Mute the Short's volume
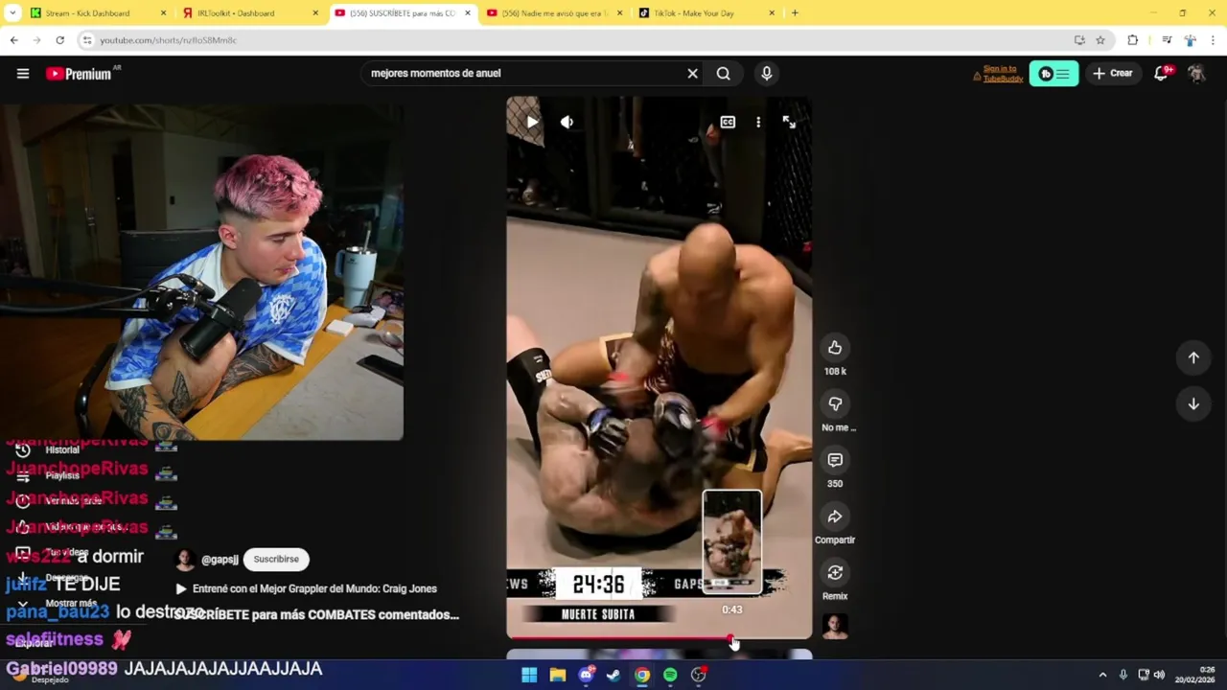Image resolution: width=1227 pixels, height=690 pixels. click(x=567, y=122)
